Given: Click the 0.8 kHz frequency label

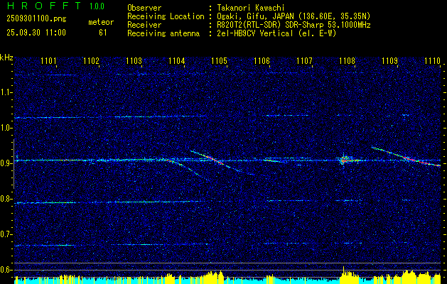Looking at the screenshot, I should pos(6,199).
